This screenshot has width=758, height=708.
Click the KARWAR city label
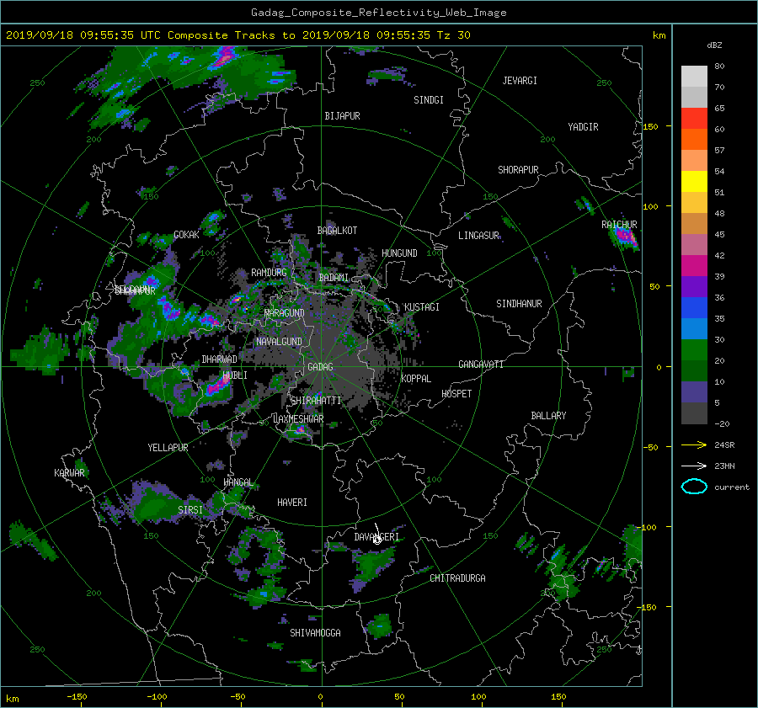click(69, 472)
